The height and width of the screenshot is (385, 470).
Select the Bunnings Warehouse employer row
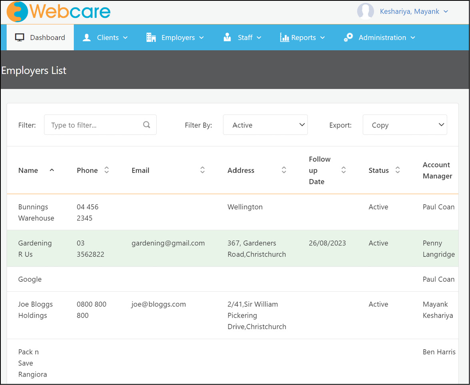233,212
